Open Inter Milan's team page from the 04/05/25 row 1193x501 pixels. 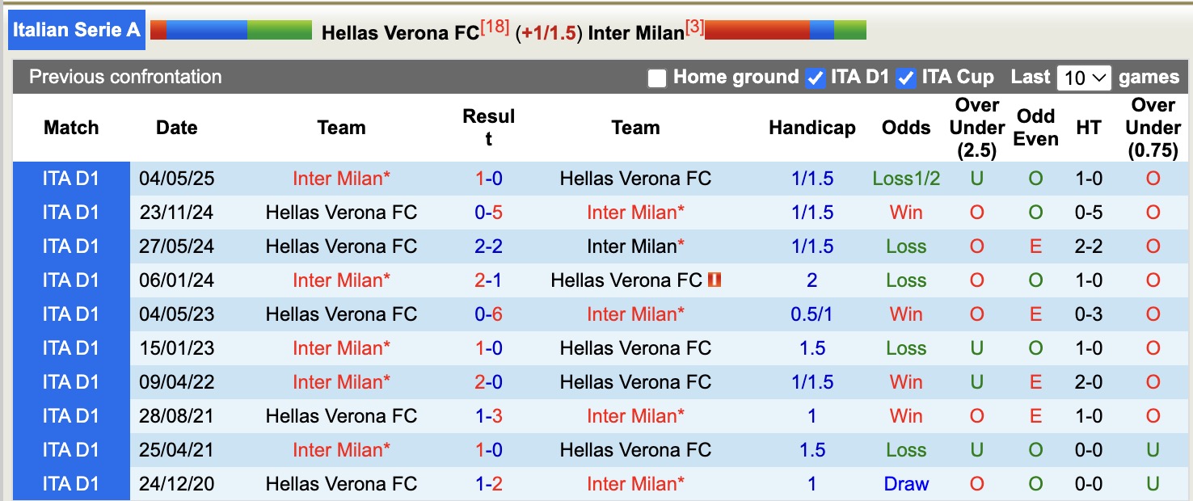pos(341,179)
